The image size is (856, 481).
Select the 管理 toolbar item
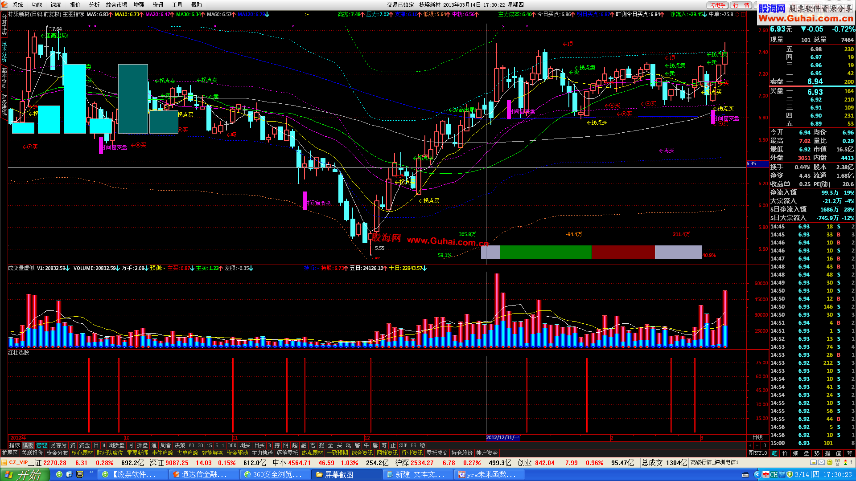(41, 445)
